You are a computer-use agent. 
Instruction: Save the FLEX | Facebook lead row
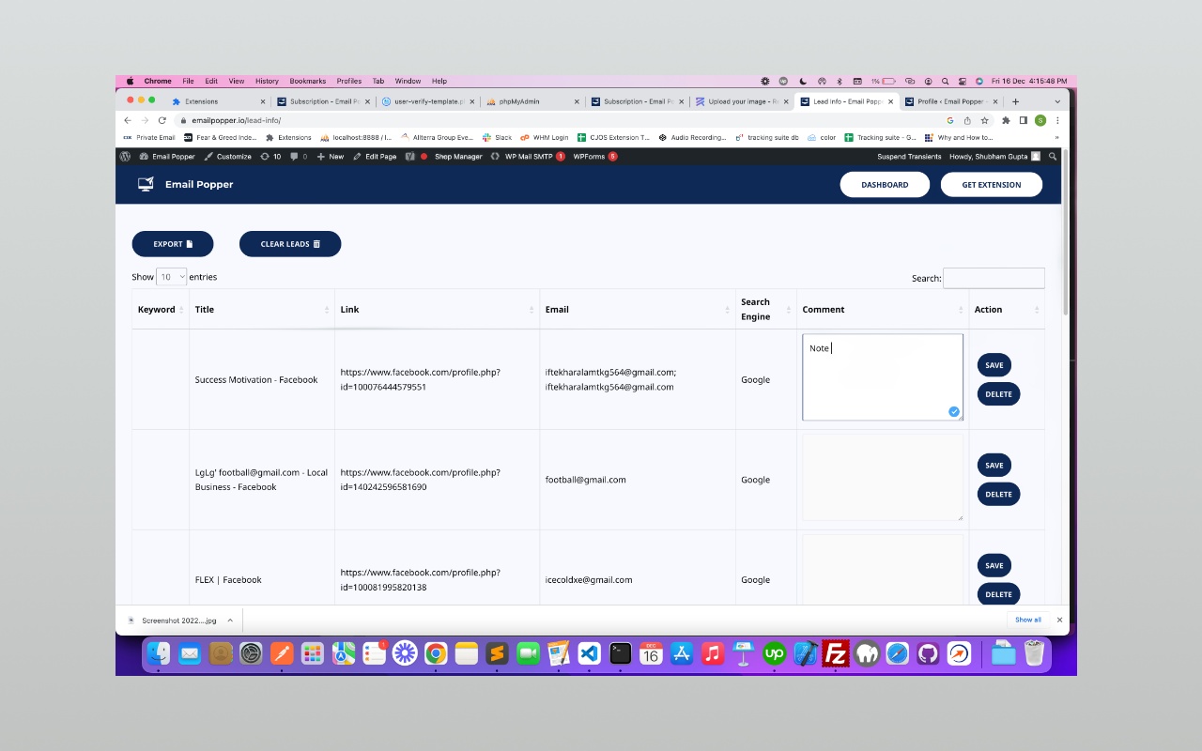click(994, 565)
